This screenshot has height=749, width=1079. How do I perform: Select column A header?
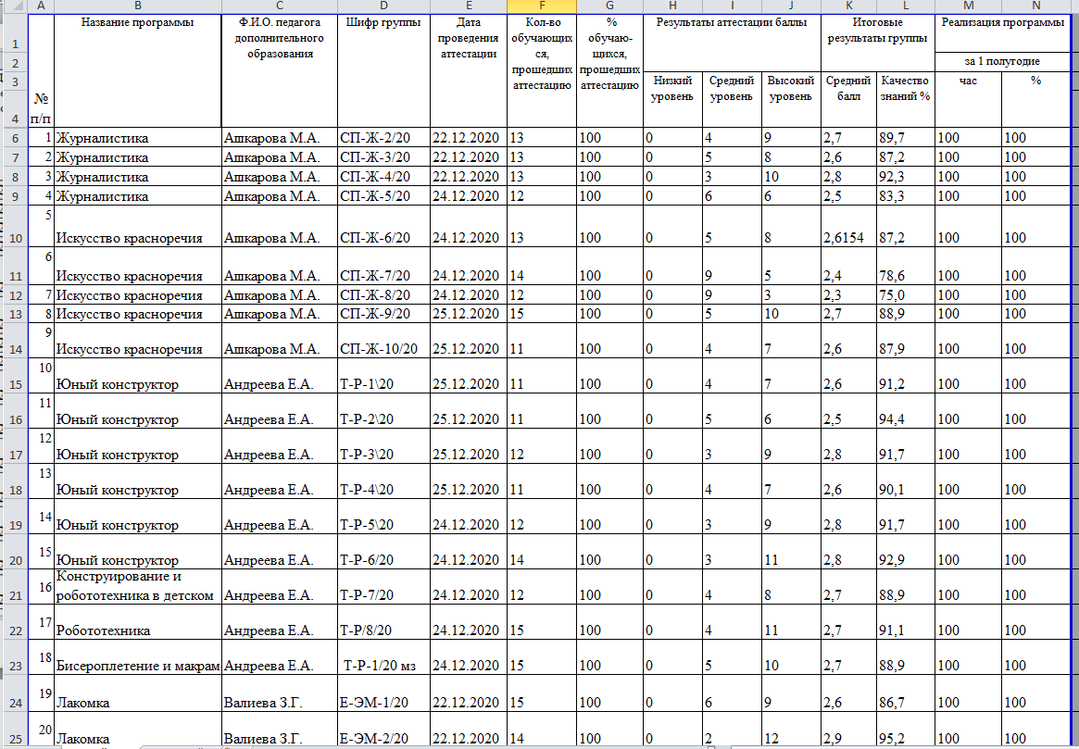[x=41, y=6]
